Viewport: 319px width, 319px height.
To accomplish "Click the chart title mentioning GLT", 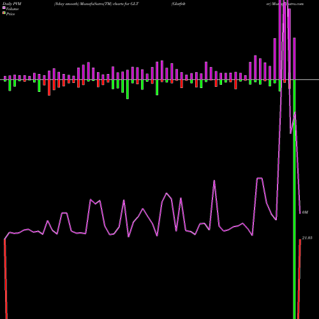I will pyautogui.click(x=96, y=4).
